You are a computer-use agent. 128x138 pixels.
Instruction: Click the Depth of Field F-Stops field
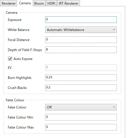tap(81, 50)
